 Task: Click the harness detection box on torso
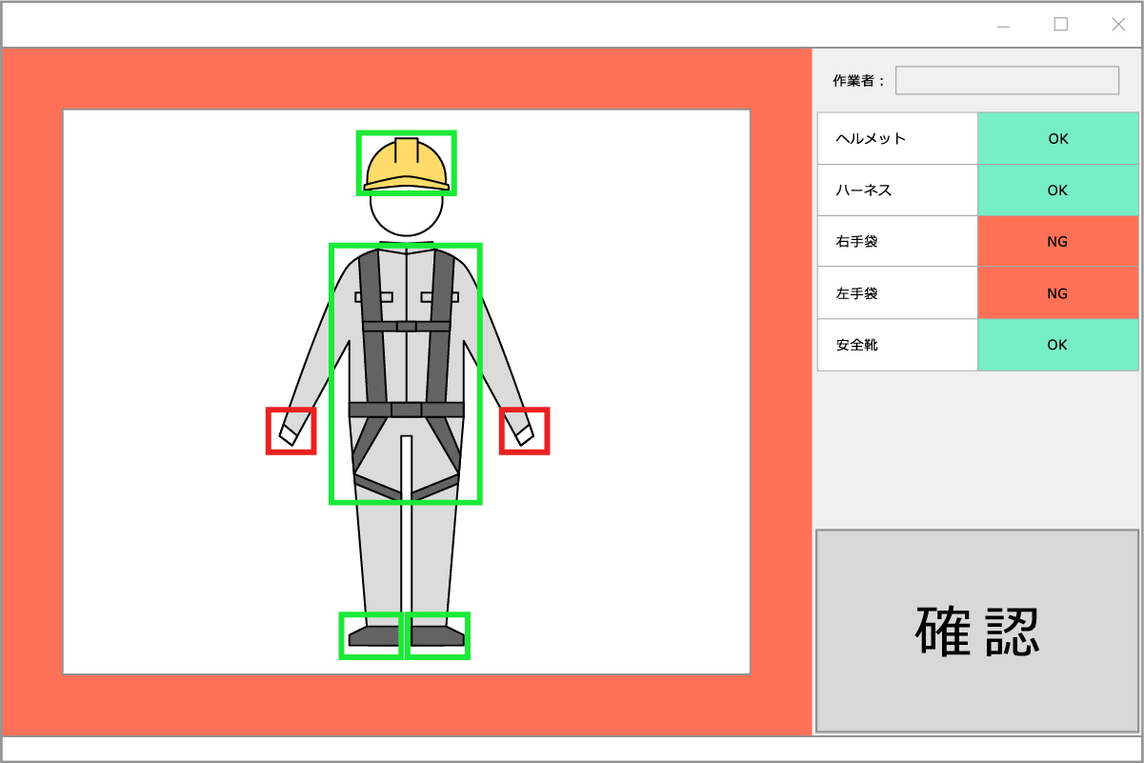coord(406,373)
